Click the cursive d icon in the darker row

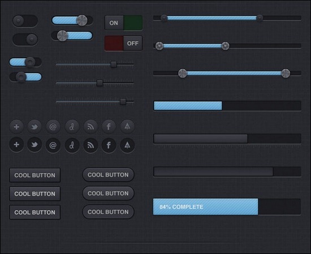point(72,145)
